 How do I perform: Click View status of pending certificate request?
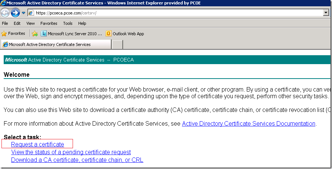click(x=71, y=152)
